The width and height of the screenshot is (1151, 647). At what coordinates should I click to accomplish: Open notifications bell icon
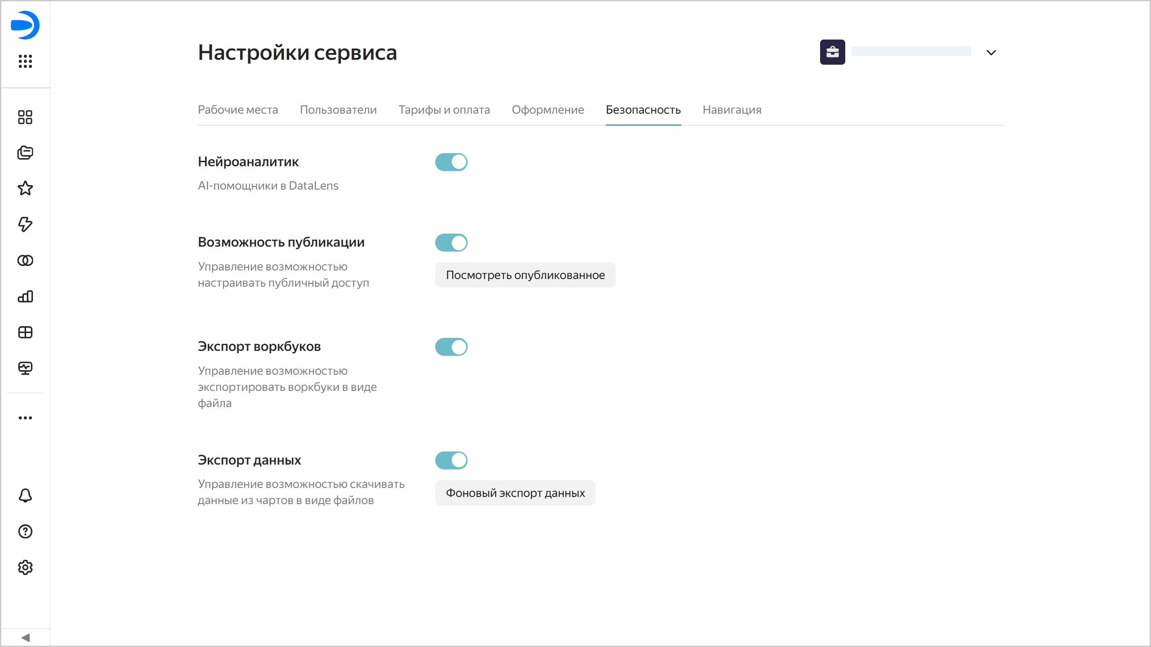coord(25,496)
